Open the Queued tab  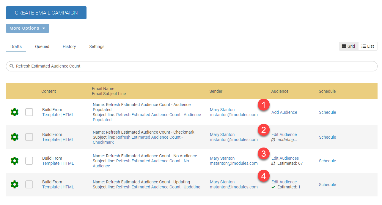[42, 47]
